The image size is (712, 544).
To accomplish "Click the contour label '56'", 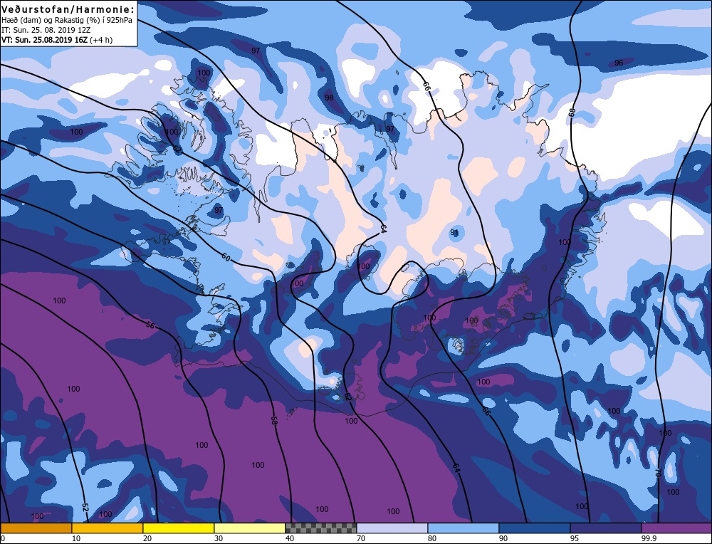I will (x=151, y=325).
